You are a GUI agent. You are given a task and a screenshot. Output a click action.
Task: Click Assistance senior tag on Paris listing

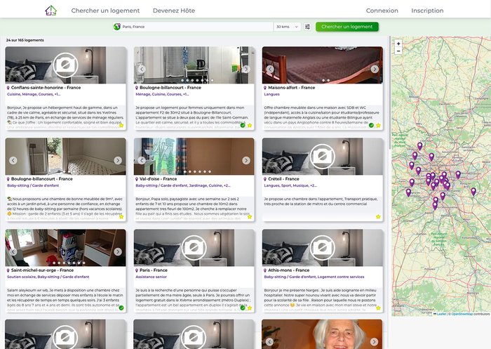pyautogui.click(x=152, y=277)
